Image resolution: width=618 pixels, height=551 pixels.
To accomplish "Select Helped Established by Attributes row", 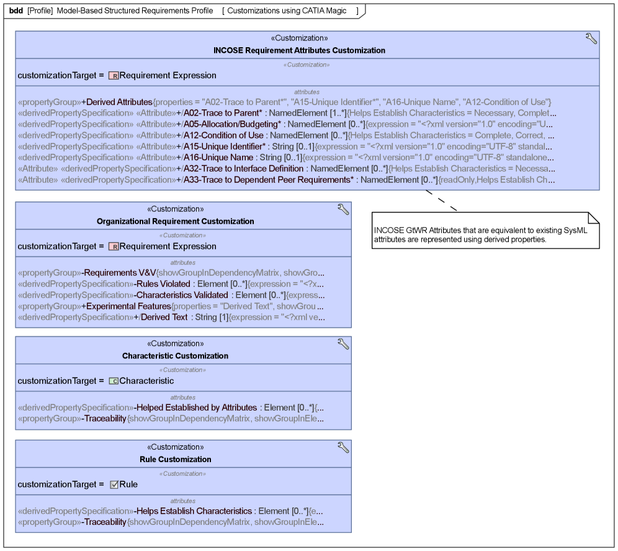I will [x=171, y=408].
